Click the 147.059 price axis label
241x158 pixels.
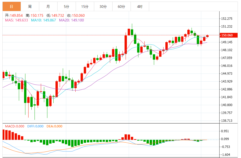point(227,58)
